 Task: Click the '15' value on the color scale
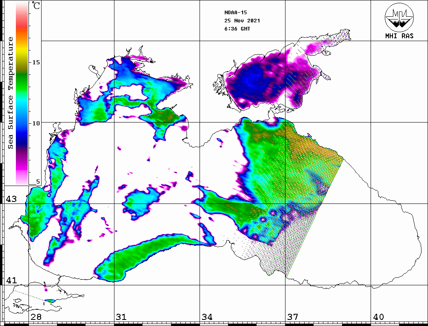click(x=36, y=62)
